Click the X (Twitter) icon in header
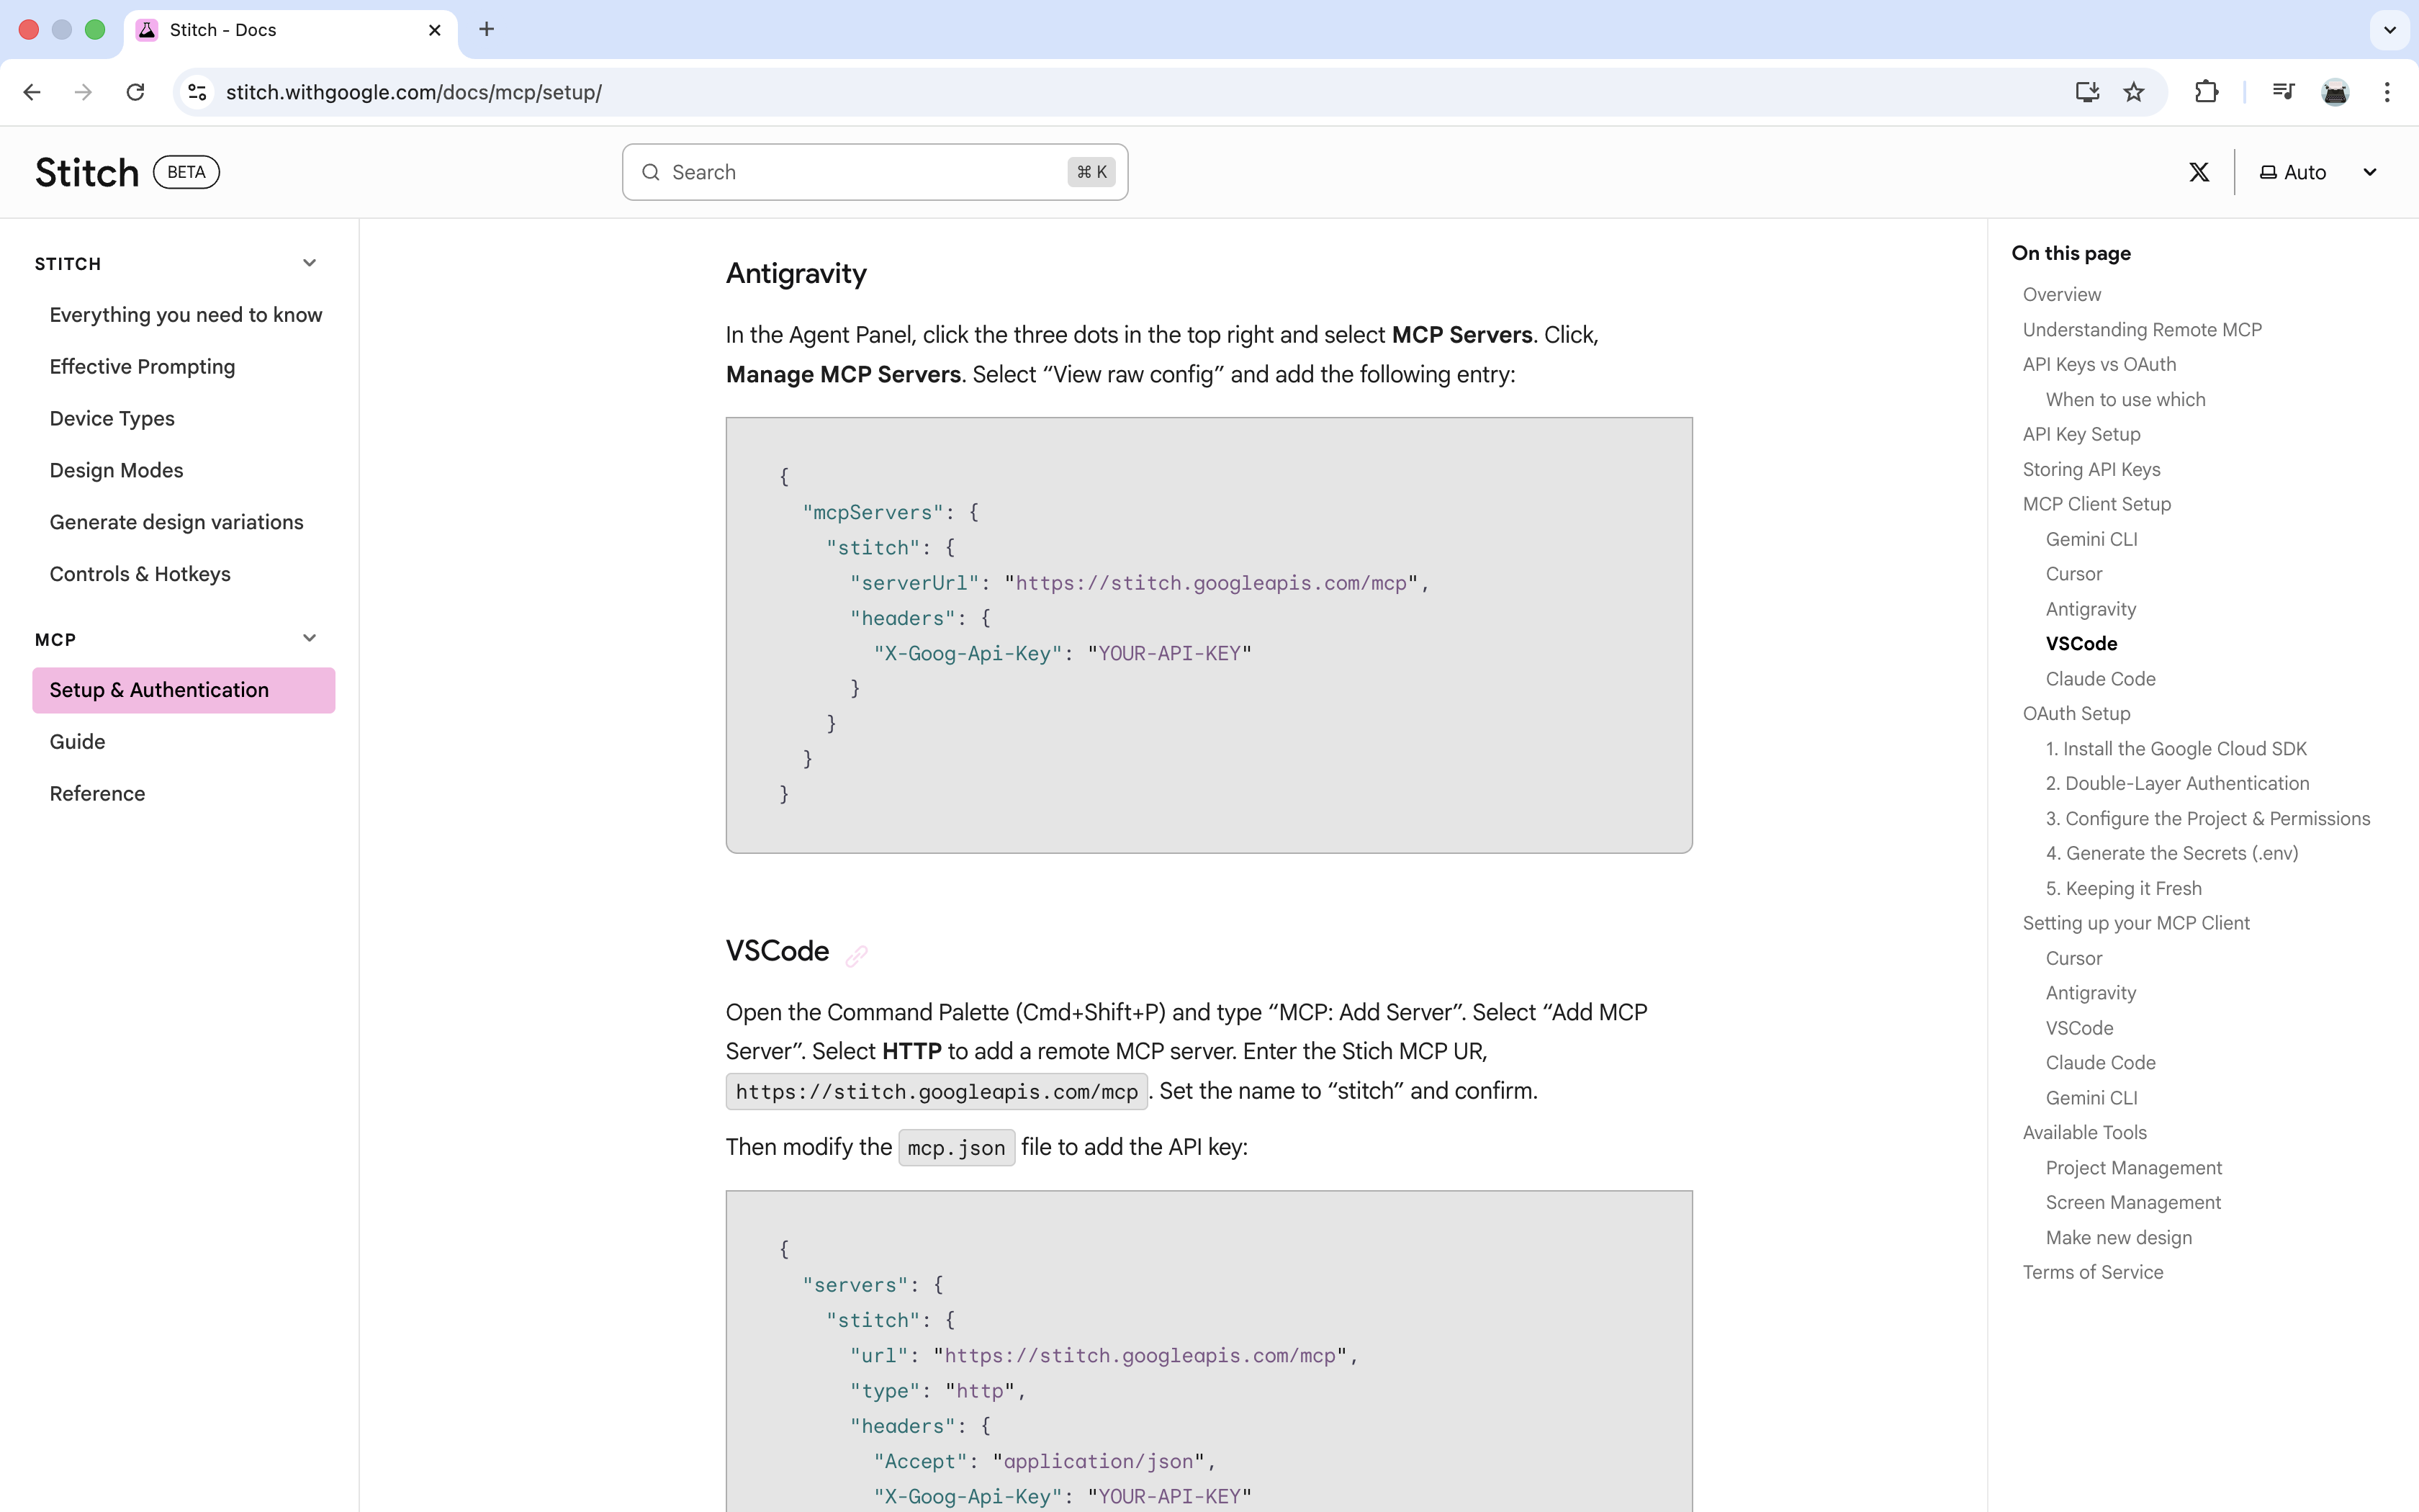The height and width of the screenshot is (1512, 2419). (2198, 172)
